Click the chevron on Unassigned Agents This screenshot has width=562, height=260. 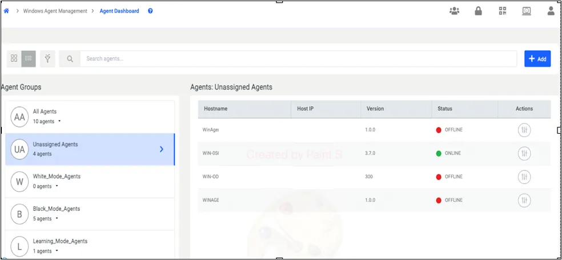162,149
